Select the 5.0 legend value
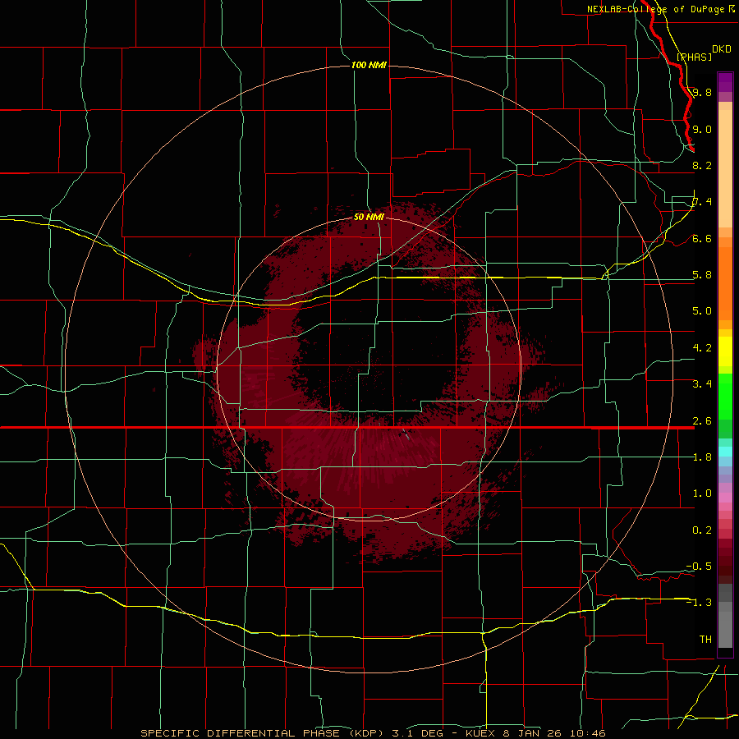739x739 pixels. [702, 311]
